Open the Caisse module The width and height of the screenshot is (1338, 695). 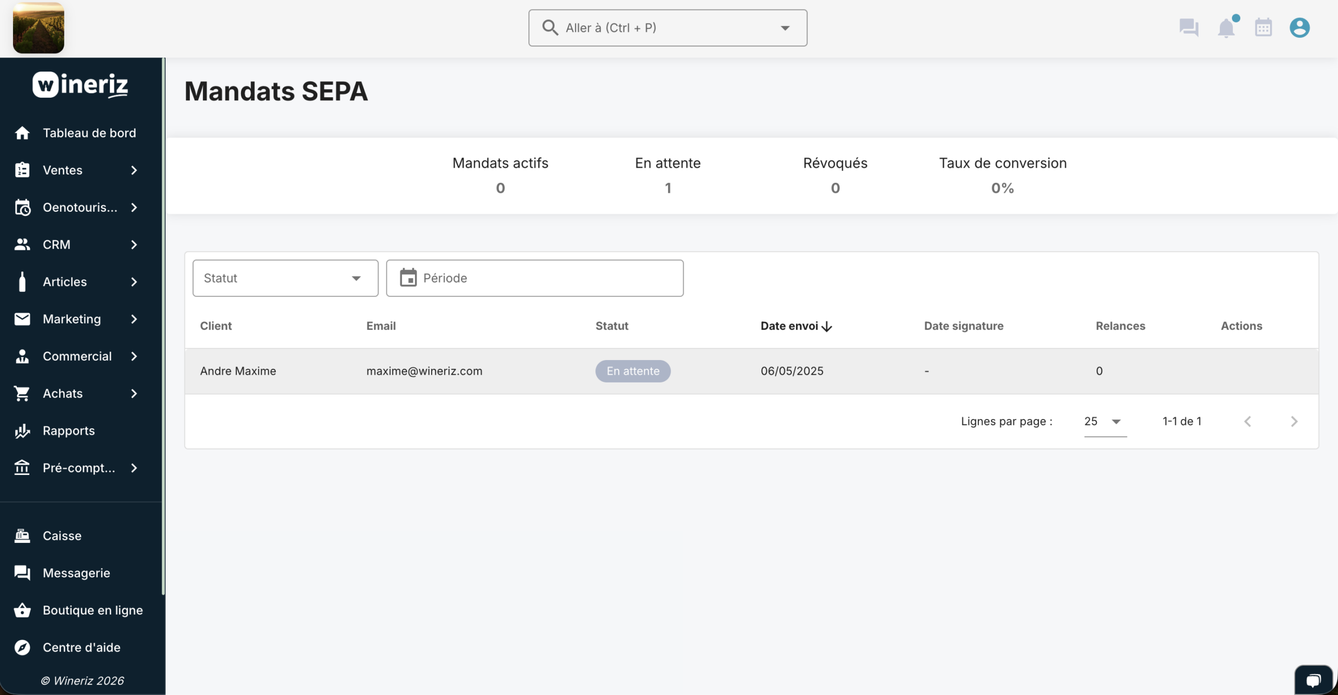pos(62,535)
